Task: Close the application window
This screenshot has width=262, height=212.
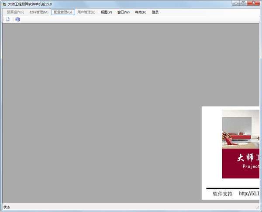Action: click(253, 3)
